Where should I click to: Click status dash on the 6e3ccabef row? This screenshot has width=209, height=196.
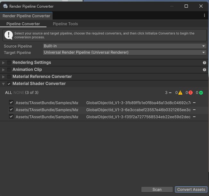[x=194, y=110]
